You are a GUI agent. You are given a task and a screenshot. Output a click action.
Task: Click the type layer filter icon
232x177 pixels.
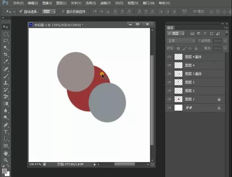tap(205, 34)
